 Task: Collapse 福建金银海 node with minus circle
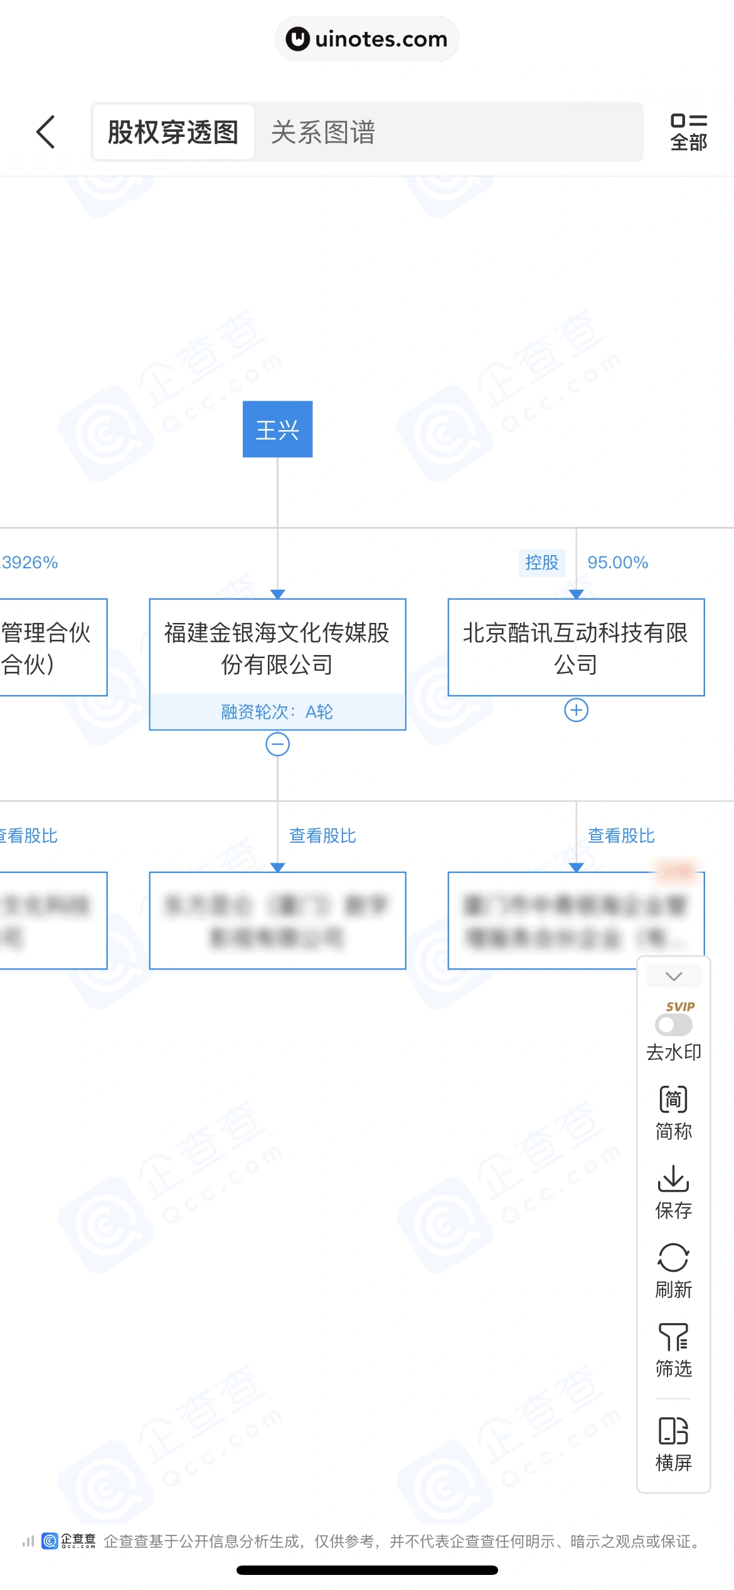[x=277, y=744]
